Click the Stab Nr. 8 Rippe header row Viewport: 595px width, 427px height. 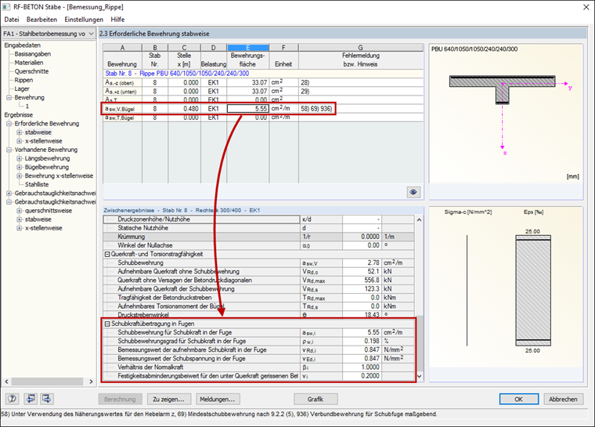pyautogui.click(x=263, y=74)
